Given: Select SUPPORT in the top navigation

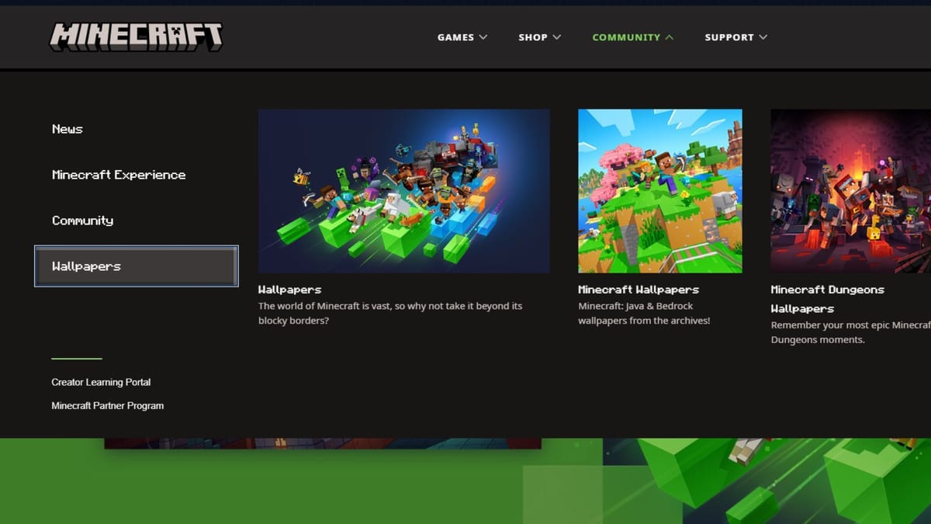Looking at the screenshot, I should (729, 36).
